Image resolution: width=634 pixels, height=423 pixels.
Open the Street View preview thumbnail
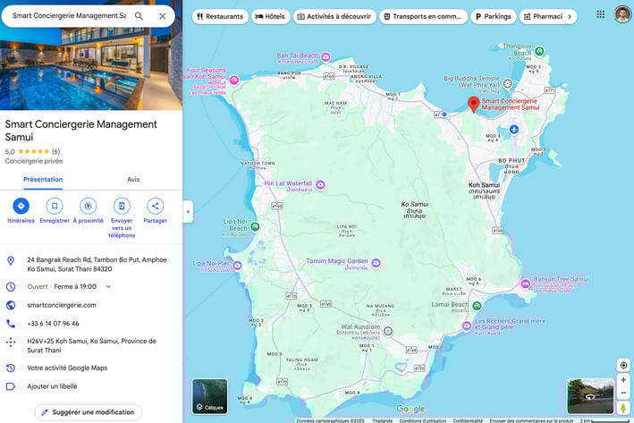point(590,396)
